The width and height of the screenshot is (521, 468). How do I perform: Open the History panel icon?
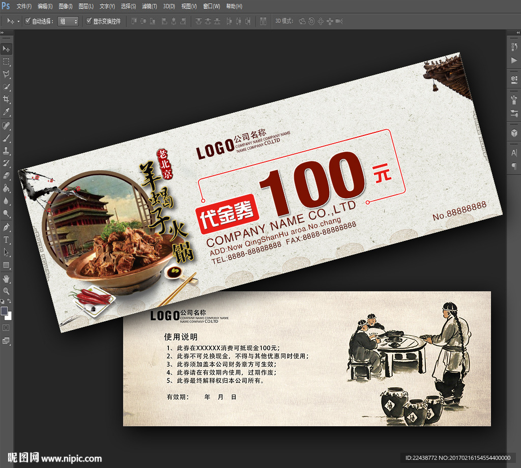(x=514, y=47)
